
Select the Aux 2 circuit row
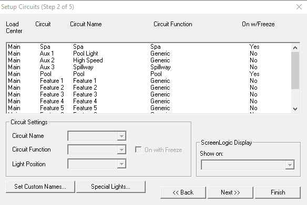(149, 60)
